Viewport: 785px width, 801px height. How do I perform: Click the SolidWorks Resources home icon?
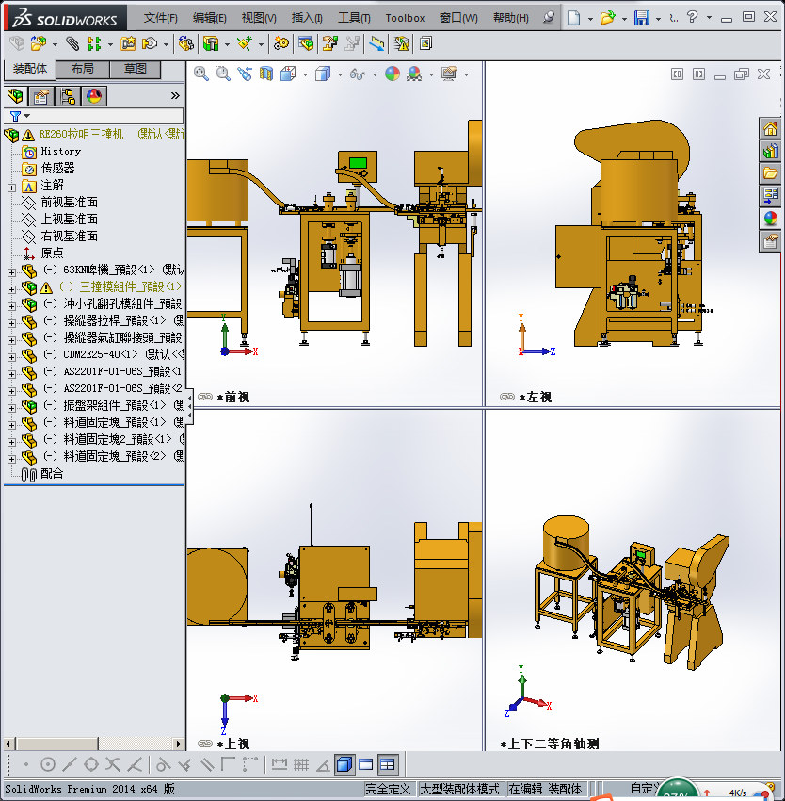click(770, 128)
